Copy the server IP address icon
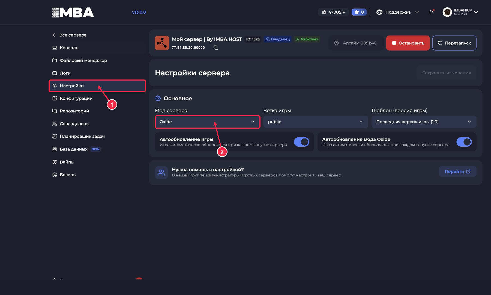The width and height of the screenshot is (491, 295). pyautogui.click(x=216, y=48)
